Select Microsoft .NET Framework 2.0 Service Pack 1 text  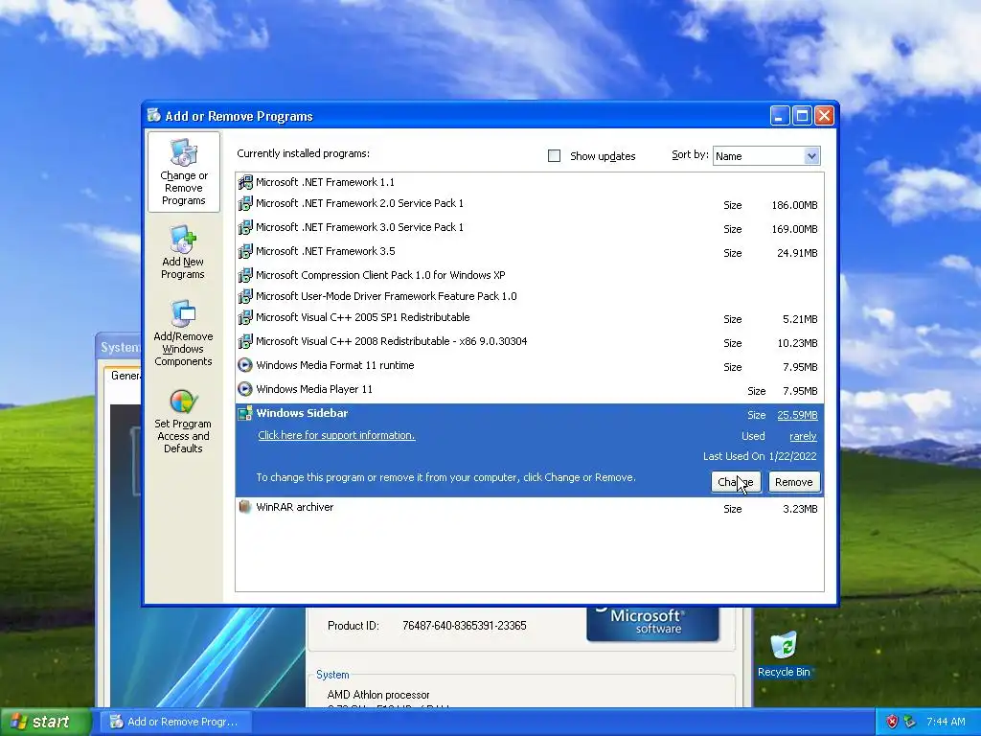click(360, 203)
